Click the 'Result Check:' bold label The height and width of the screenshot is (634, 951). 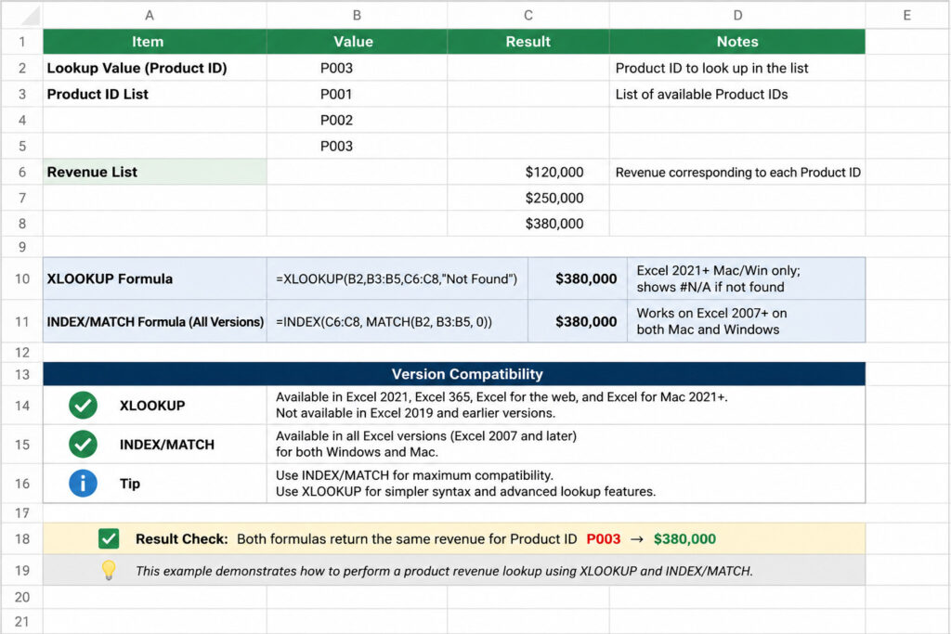(x=182, y=538)
